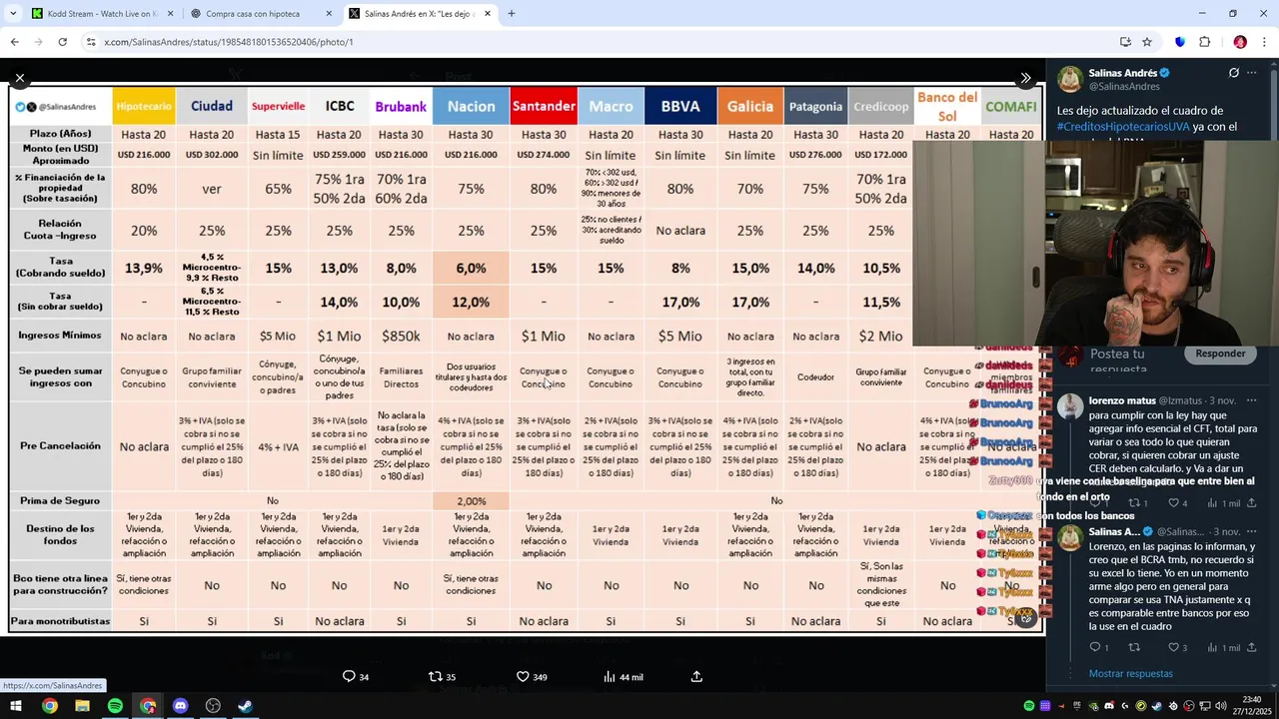The width and height of the screenshot is (1279, 719).
Task: Open Steam from the taskbar
Action: 245,706
